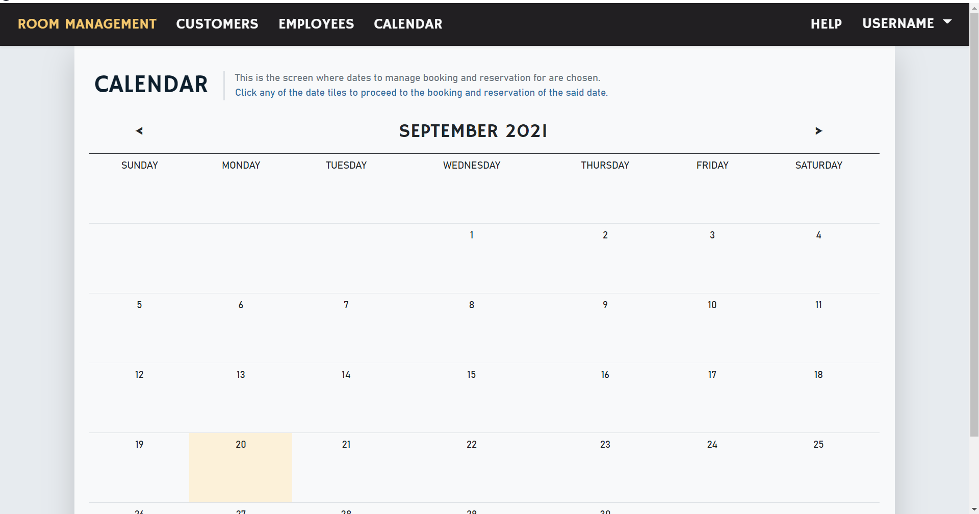
Task: Open the Employees page
Action: click(x=316, y=24)
